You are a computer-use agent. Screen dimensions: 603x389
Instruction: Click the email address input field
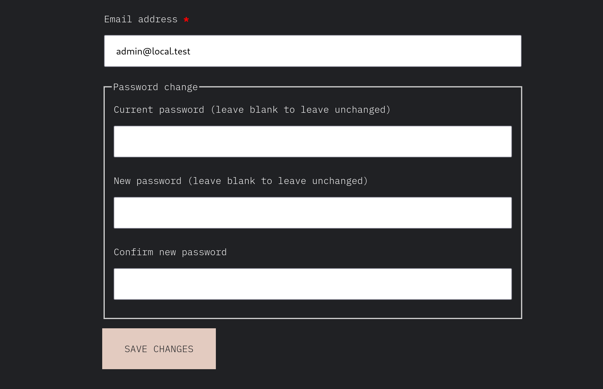[x=313, y=50]
